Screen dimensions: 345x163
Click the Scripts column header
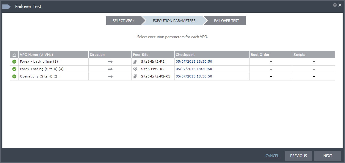(x=314, y=55)
